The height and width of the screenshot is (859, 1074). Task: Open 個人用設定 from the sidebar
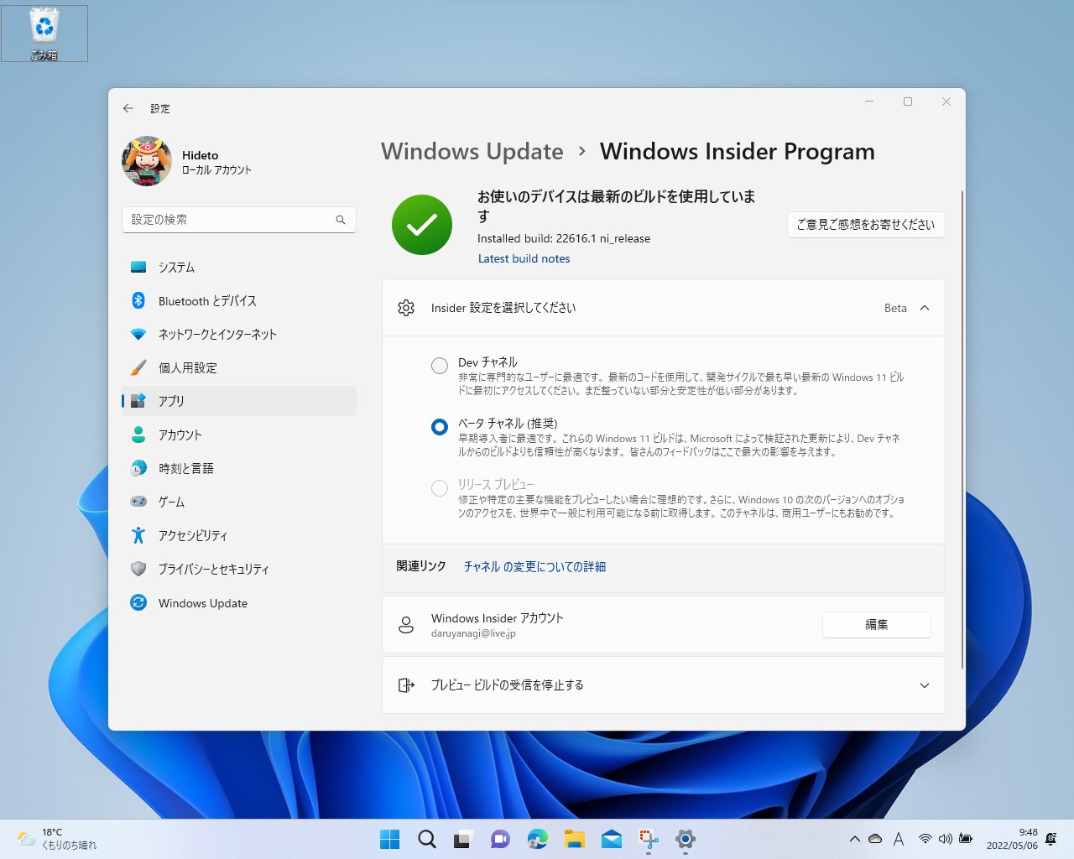(190, 367)
